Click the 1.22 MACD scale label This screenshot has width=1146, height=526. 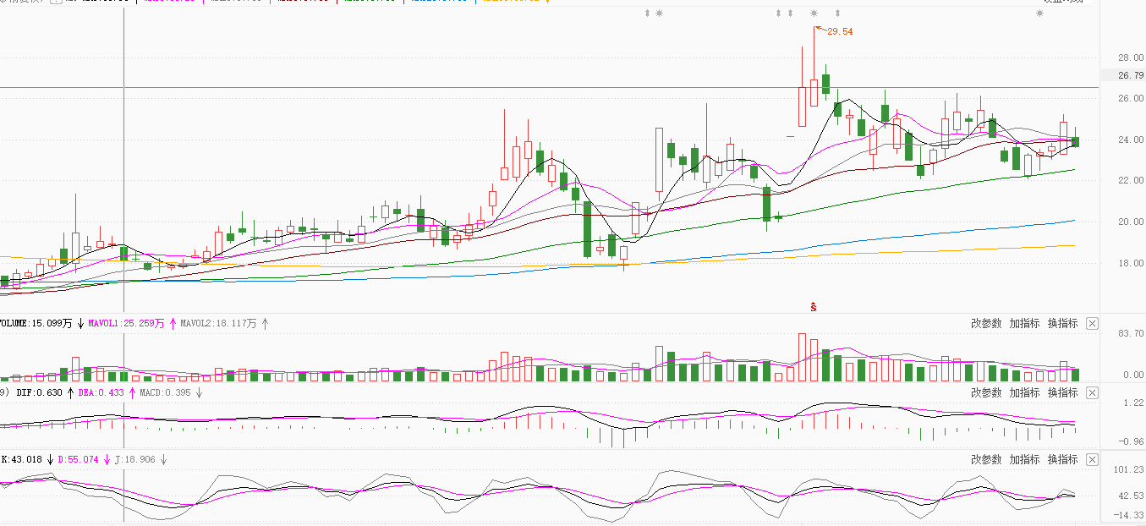(1134, 403)
